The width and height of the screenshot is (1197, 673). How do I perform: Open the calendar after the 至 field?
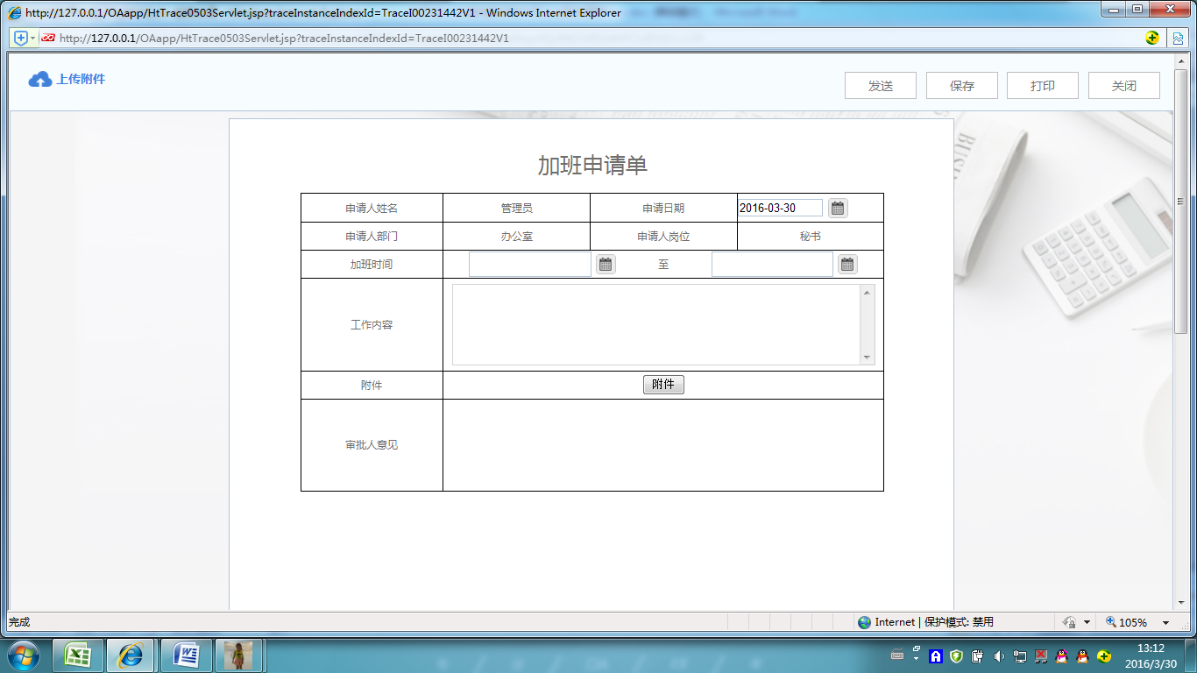pyautogui.click(x=846, y=264)
